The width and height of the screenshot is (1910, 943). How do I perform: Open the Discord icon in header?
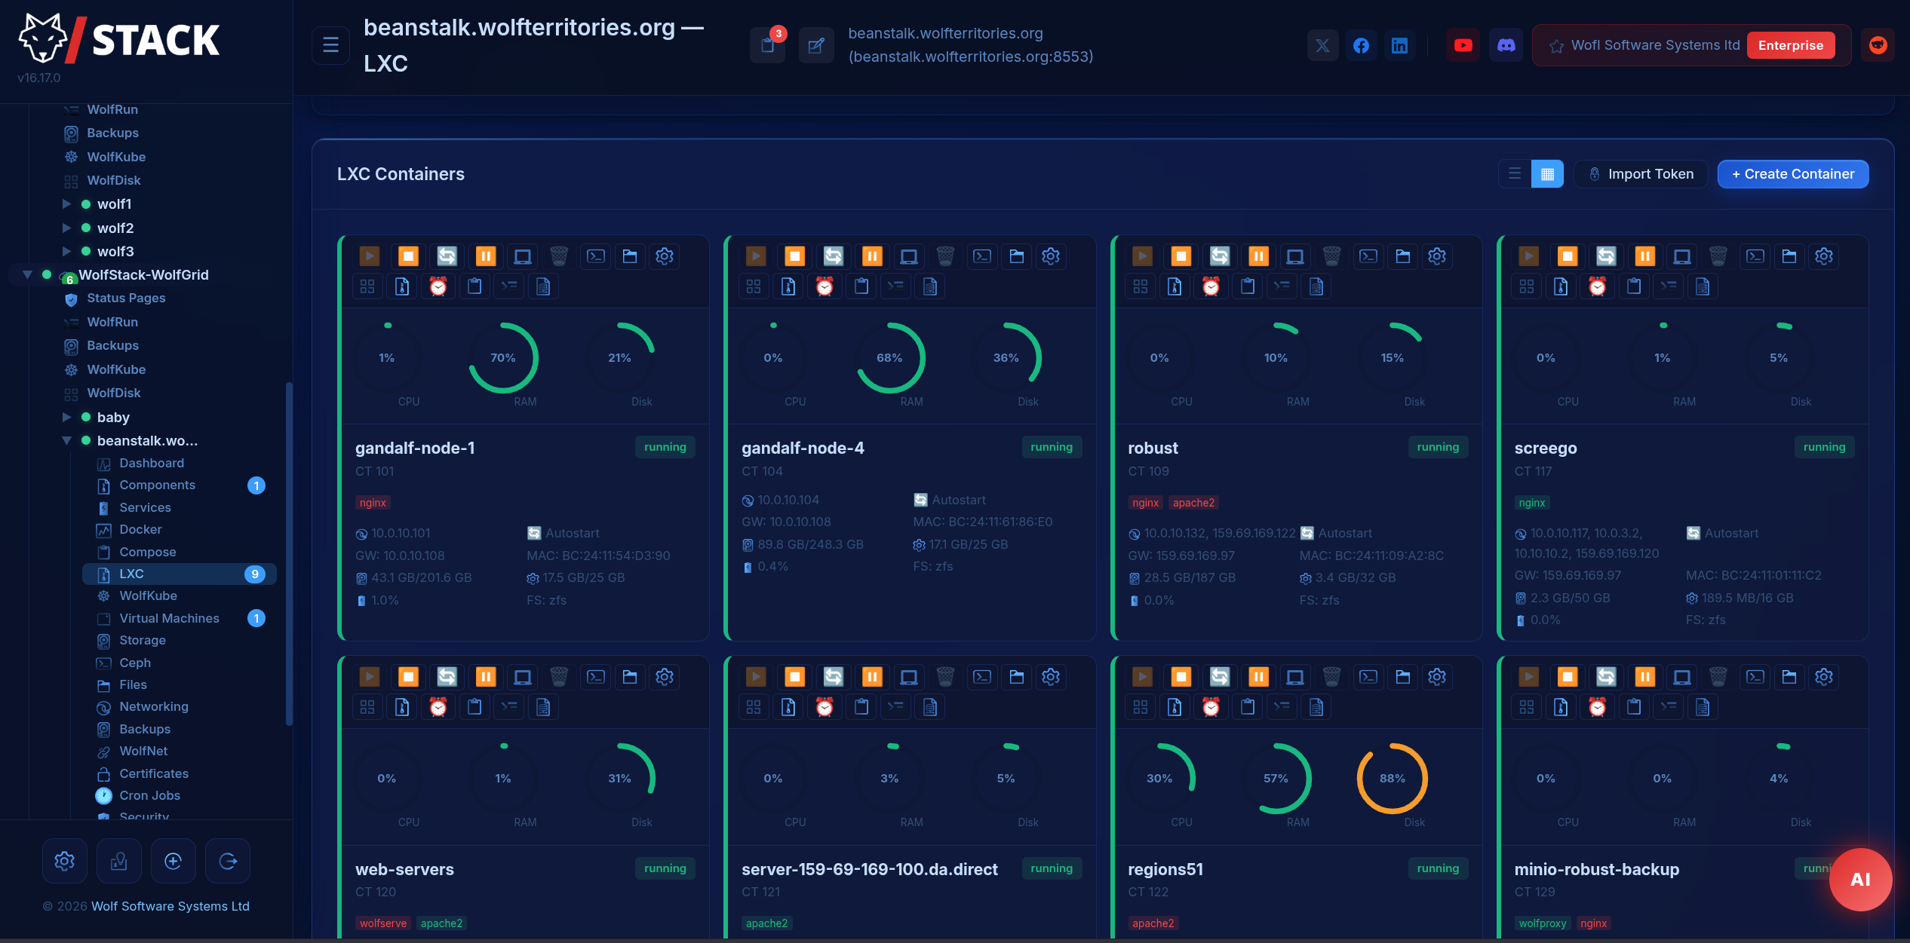(1506, 45)
